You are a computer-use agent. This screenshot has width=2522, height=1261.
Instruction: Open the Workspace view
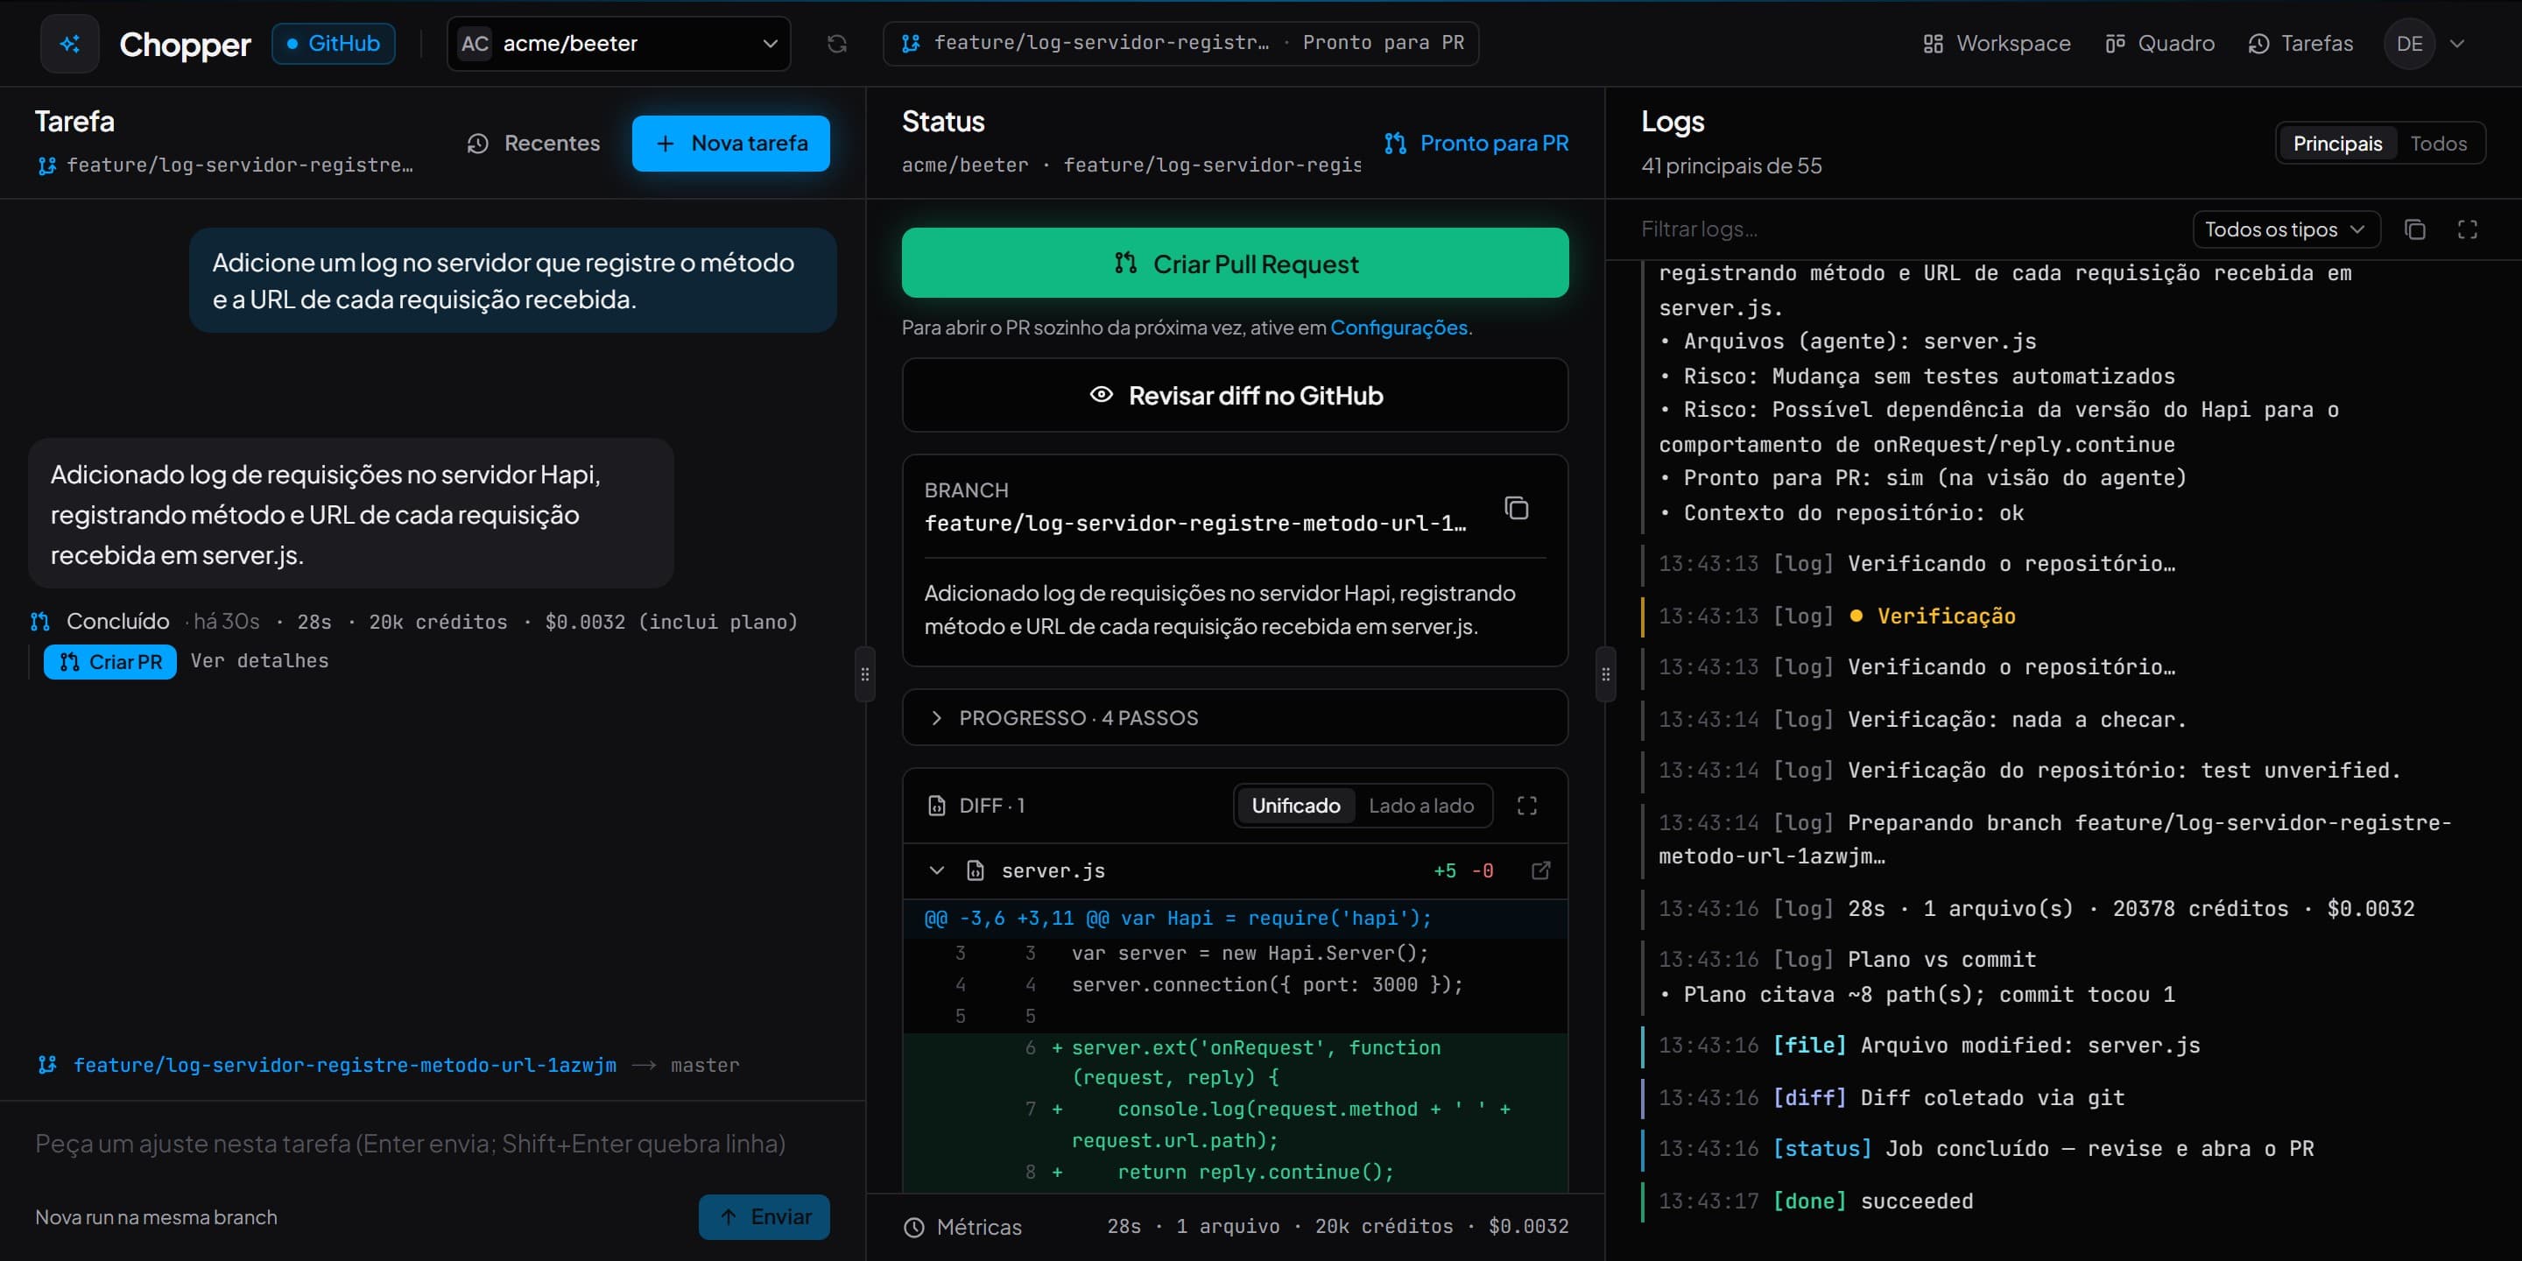[1997, 43]
